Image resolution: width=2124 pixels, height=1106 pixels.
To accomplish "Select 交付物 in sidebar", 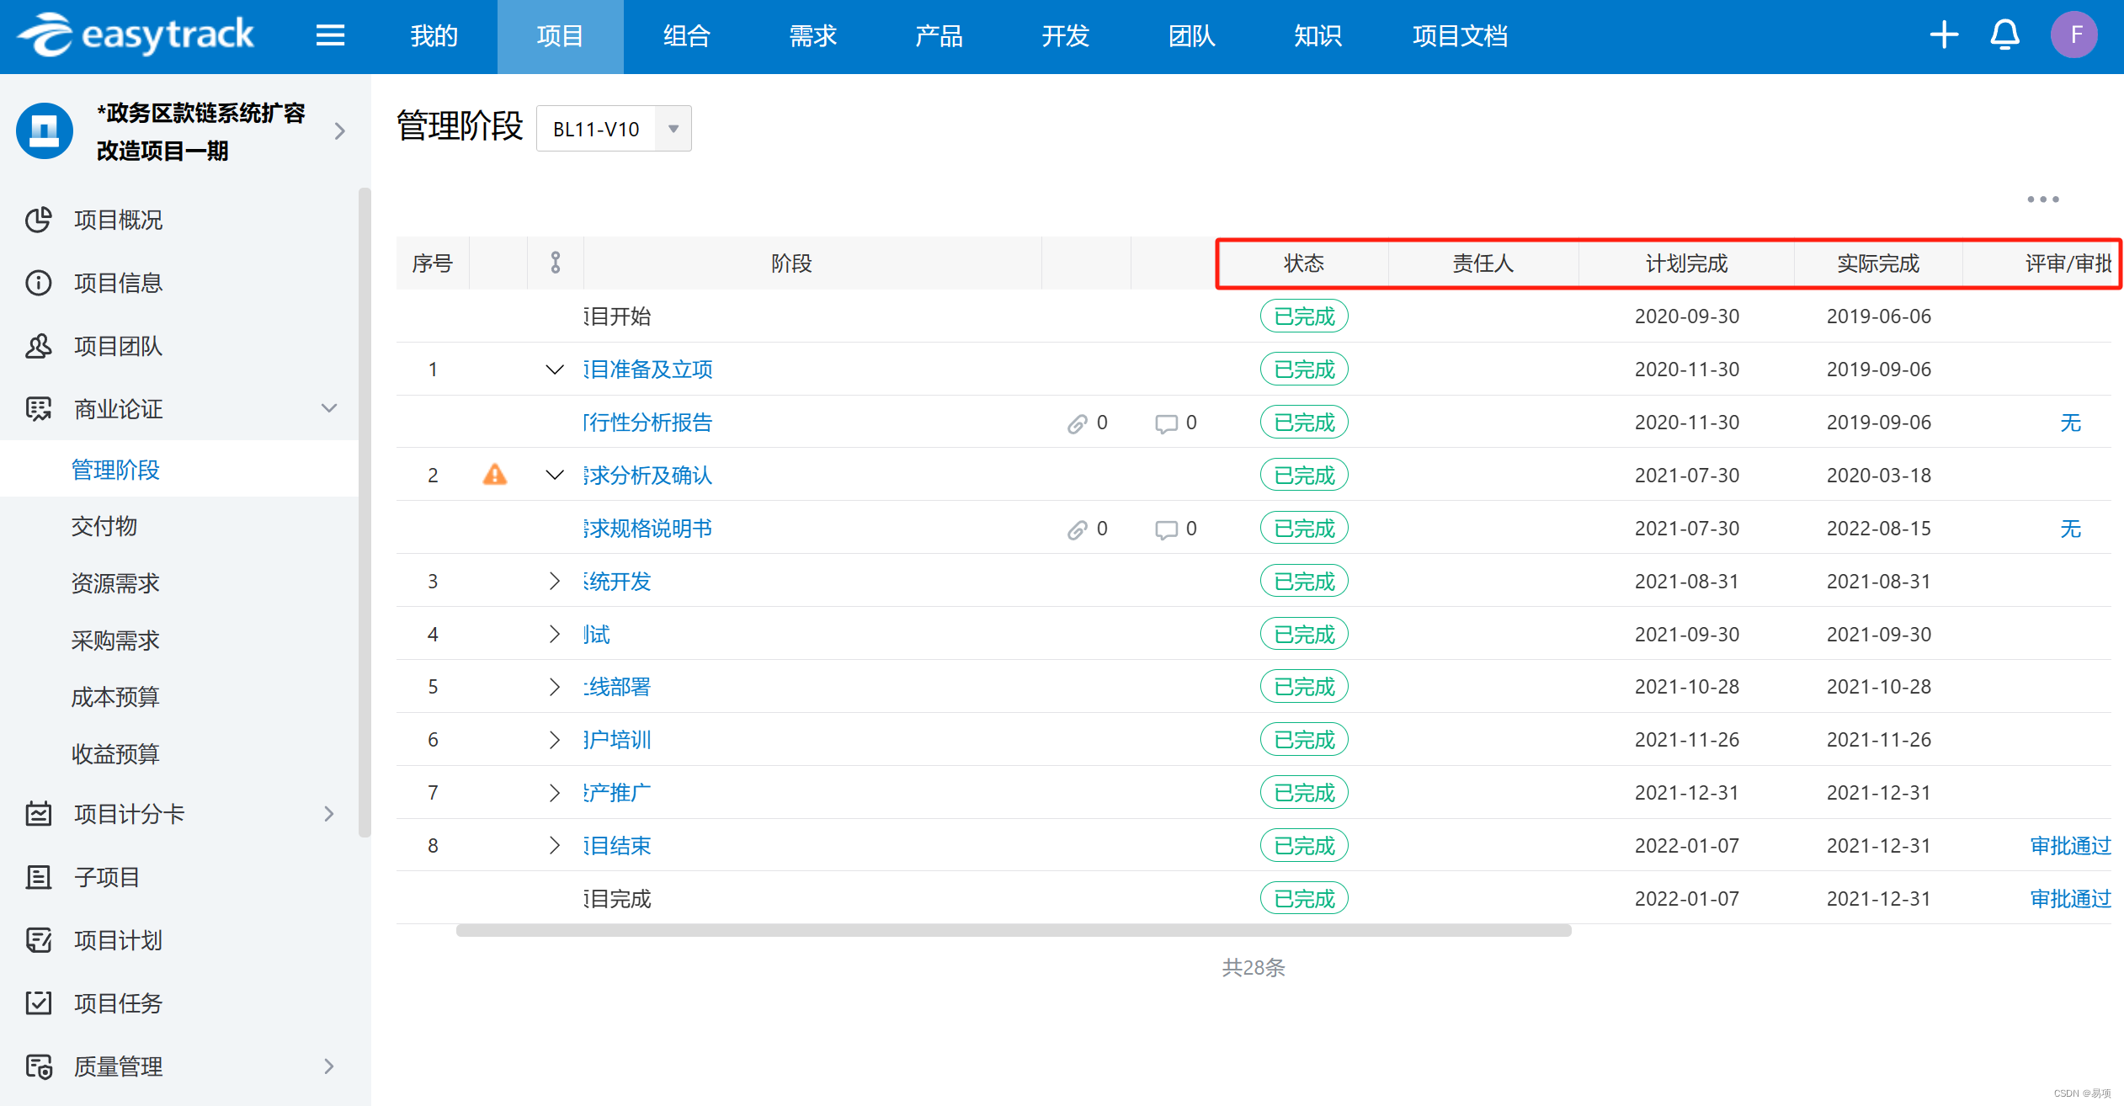I will point(104,527).
